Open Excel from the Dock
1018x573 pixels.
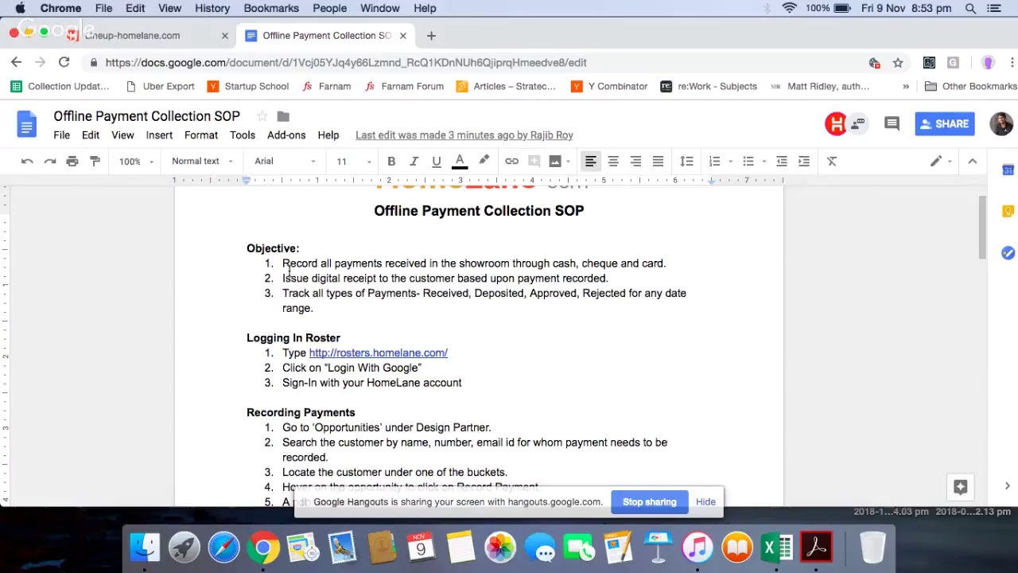click(775, 548)
